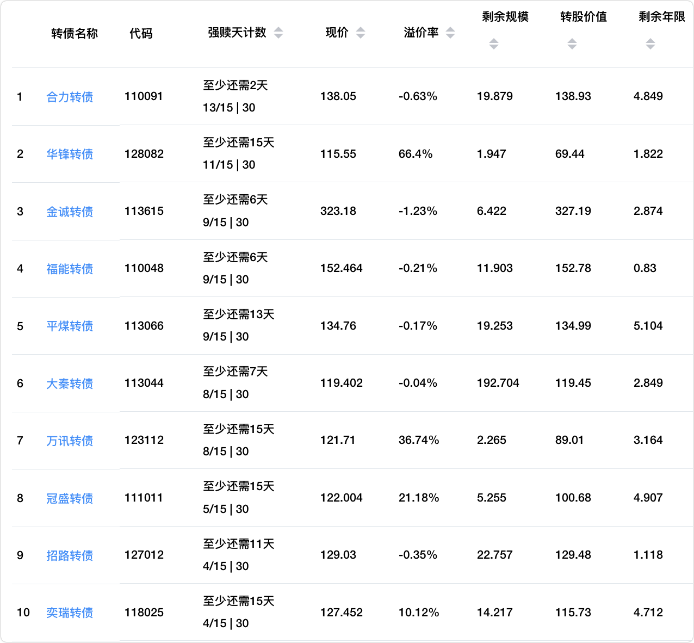Sort table by 强赎天计数 column

click(x=278, y=33)
